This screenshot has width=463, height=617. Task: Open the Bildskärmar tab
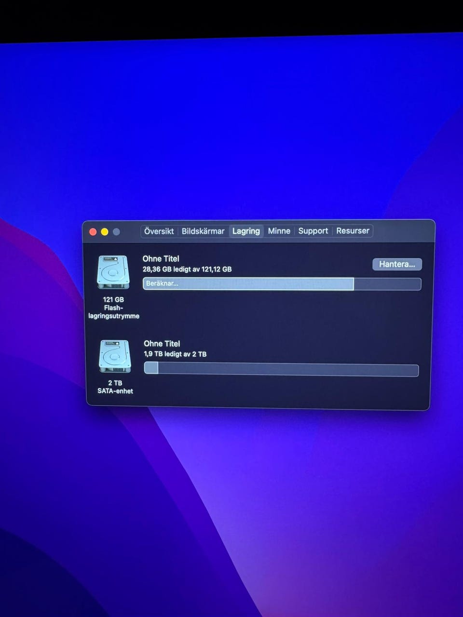[x=203, y=231]
